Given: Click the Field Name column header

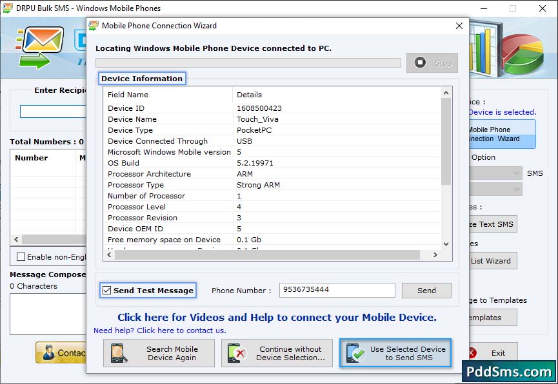Looking at the screenshot, I should (x=168, y=95).
